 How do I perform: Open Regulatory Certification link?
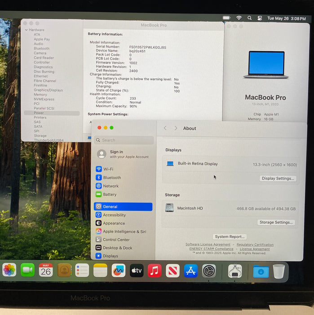pos(255,245)
